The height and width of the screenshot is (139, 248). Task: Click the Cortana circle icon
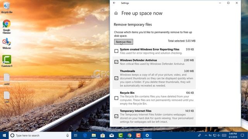coord(12,136)
